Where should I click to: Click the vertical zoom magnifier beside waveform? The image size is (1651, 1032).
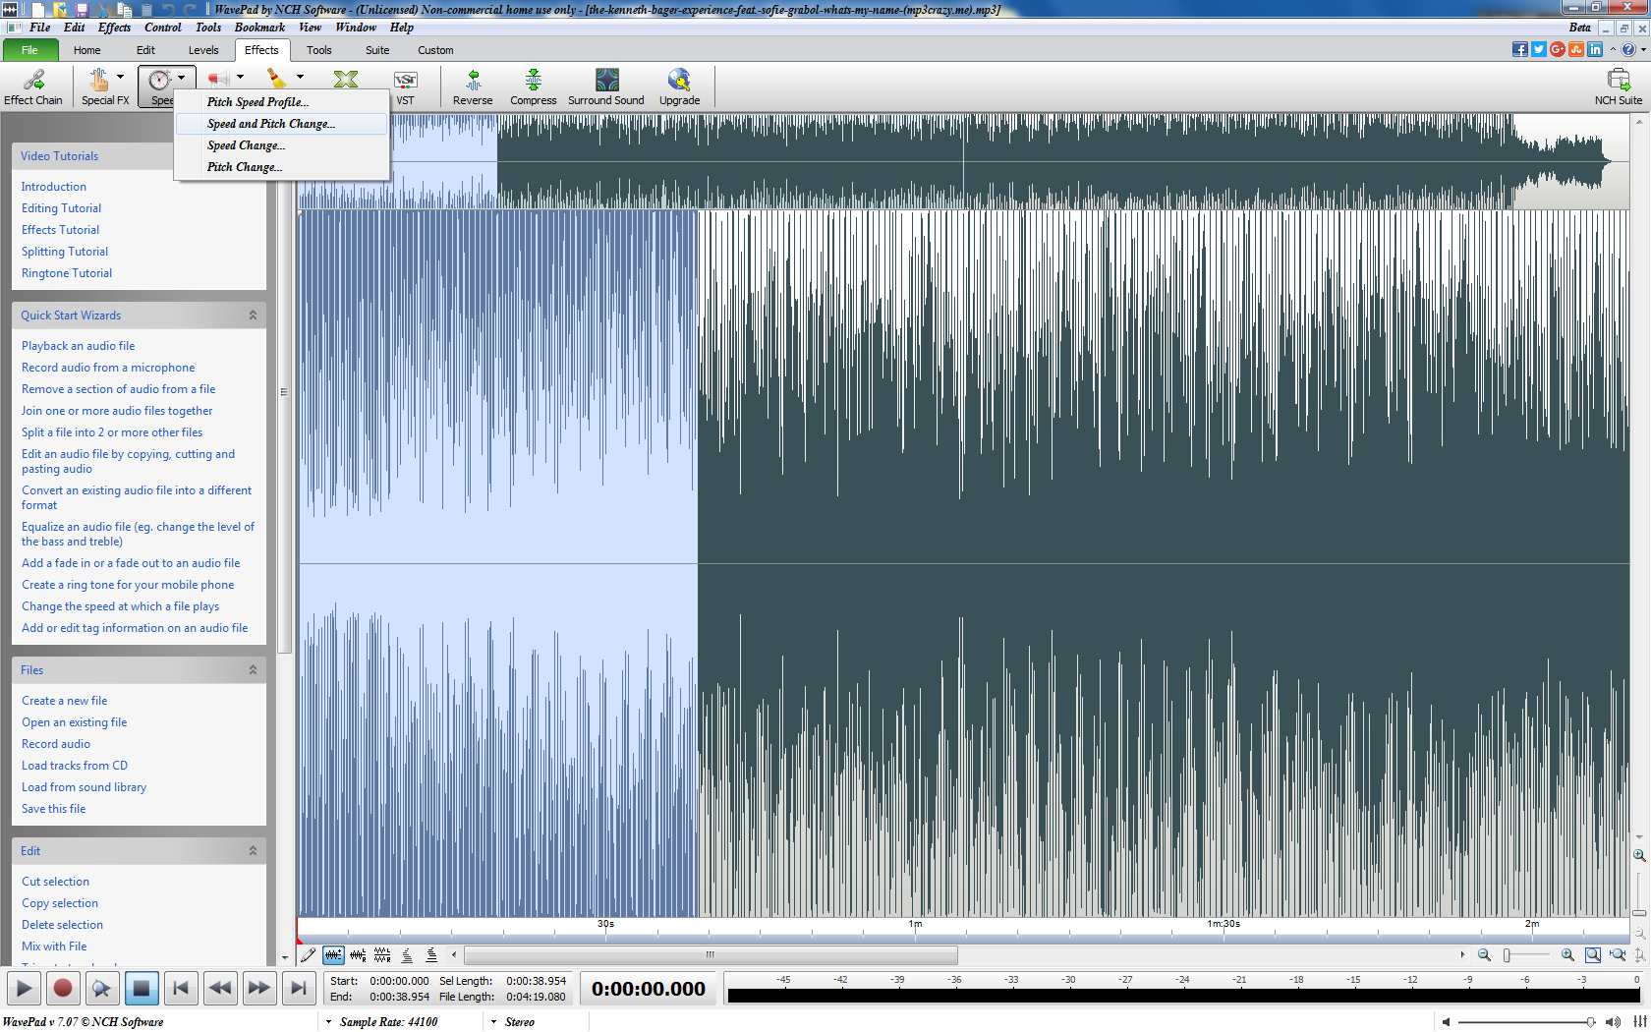1639,855
